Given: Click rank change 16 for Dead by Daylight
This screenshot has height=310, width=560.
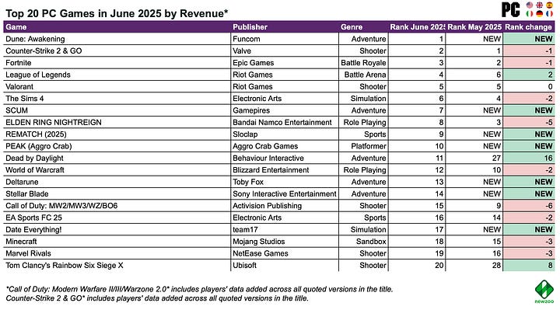Looking at the screenshot, I should (529, 158).
